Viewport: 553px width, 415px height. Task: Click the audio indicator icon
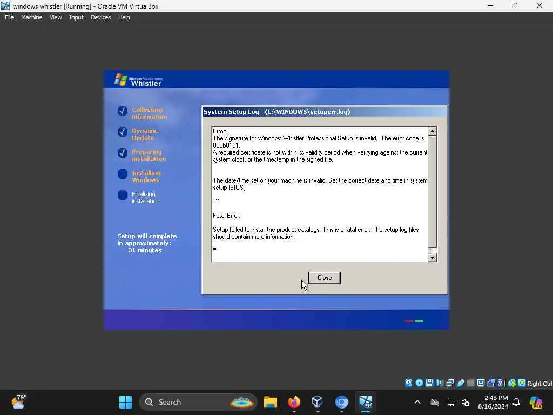[x=440, y=383]
